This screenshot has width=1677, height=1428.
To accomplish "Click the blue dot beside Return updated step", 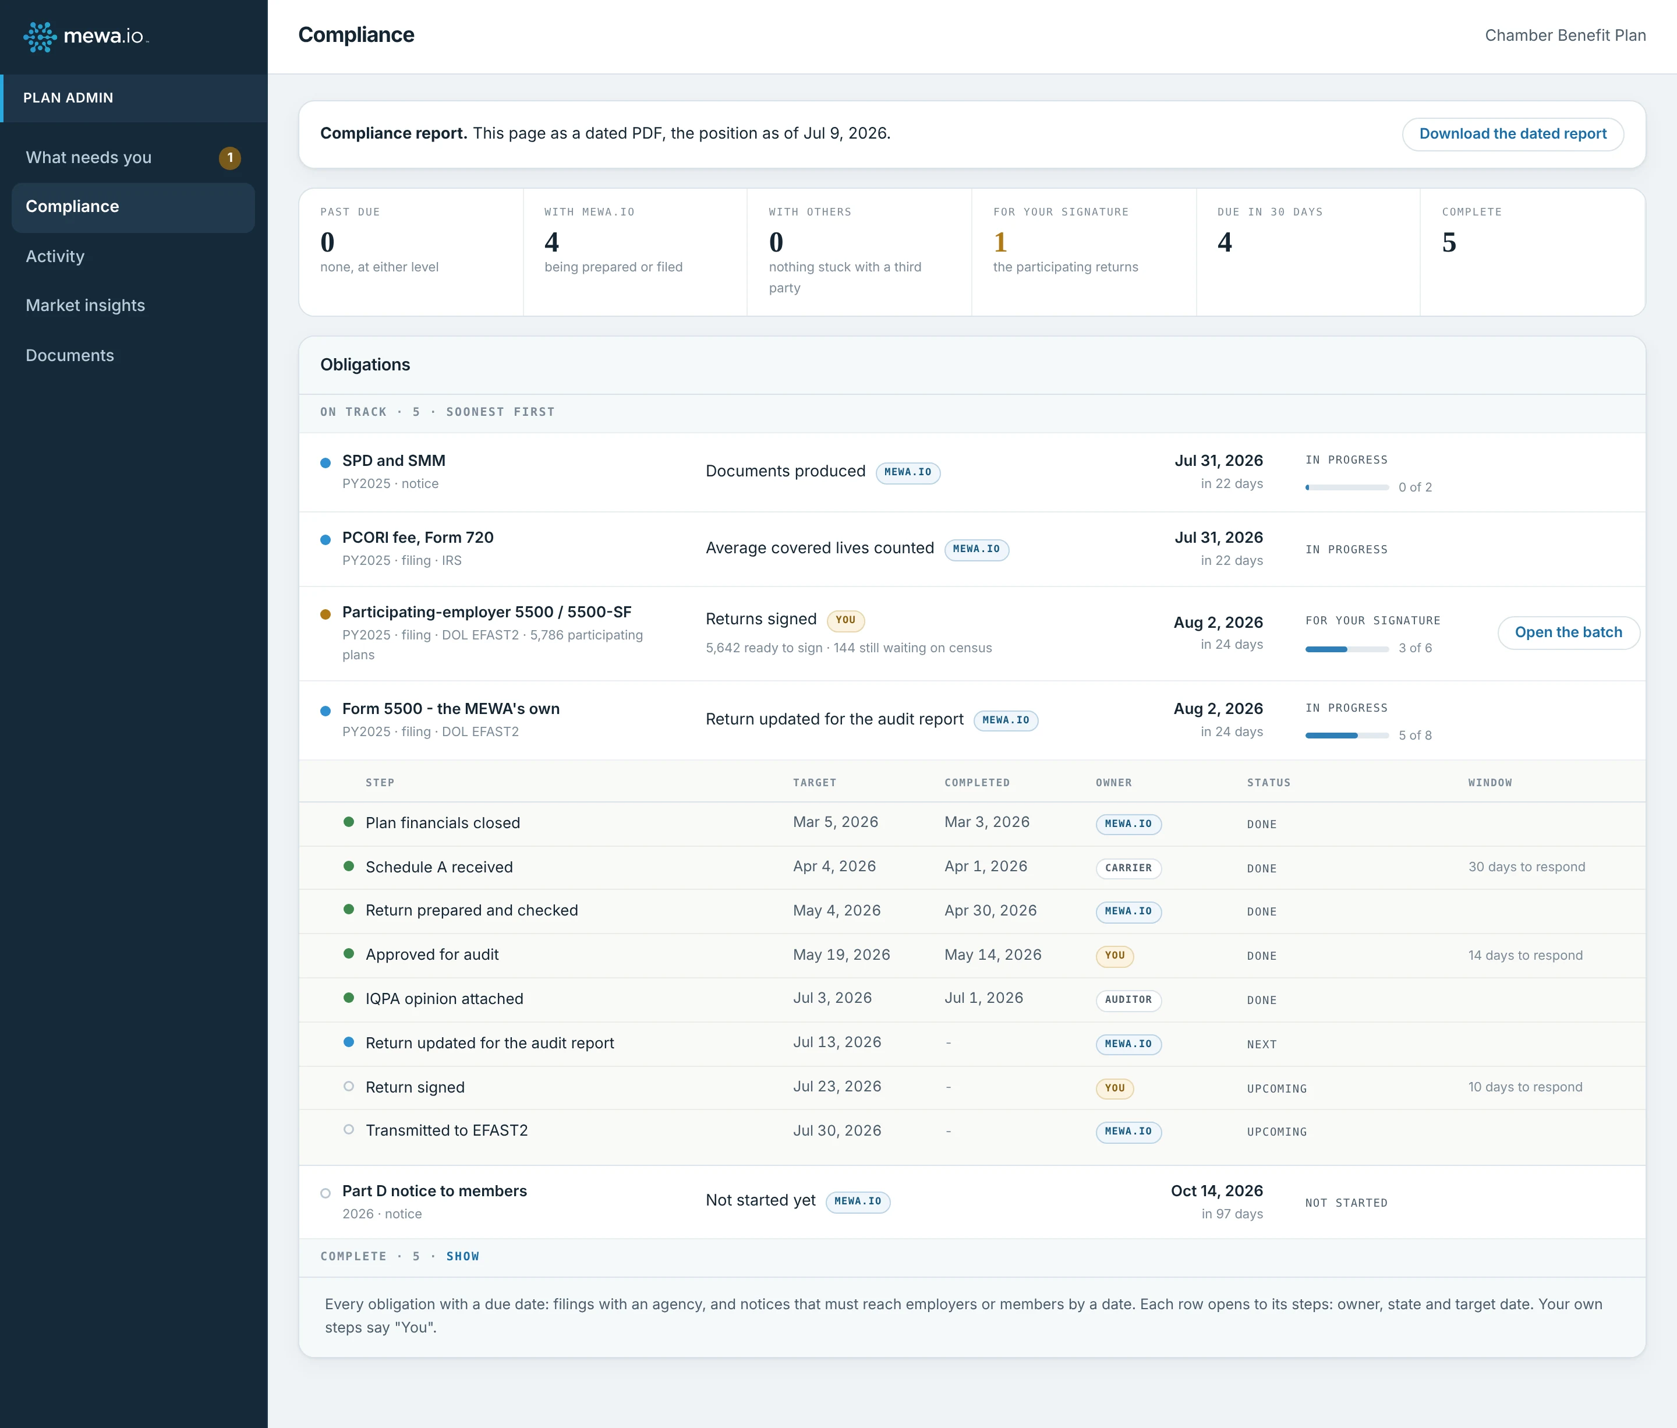I will click(349, 1042).
